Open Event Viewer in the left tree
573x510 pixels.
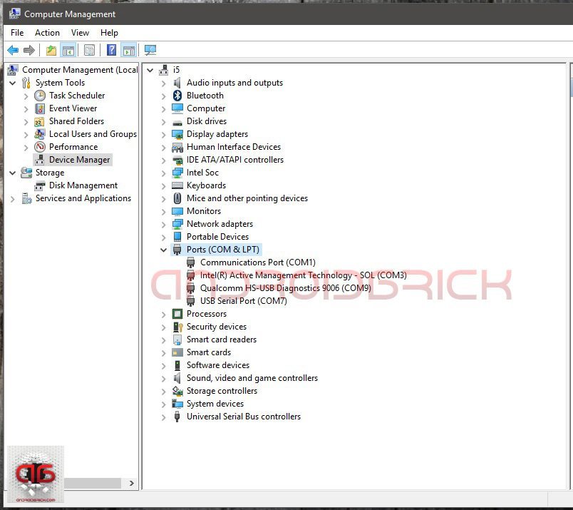tap(73, 108)
